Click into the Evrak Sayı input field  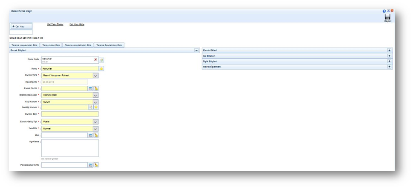[69, 114]
